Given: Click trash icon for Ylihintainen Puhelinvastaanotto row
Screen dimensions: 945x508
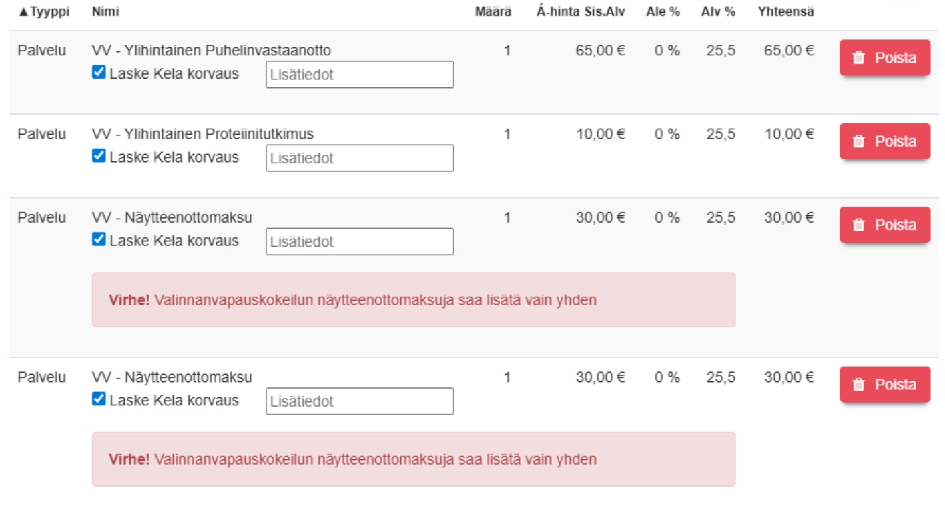Looking at the screenshot, I should [860, 58].
